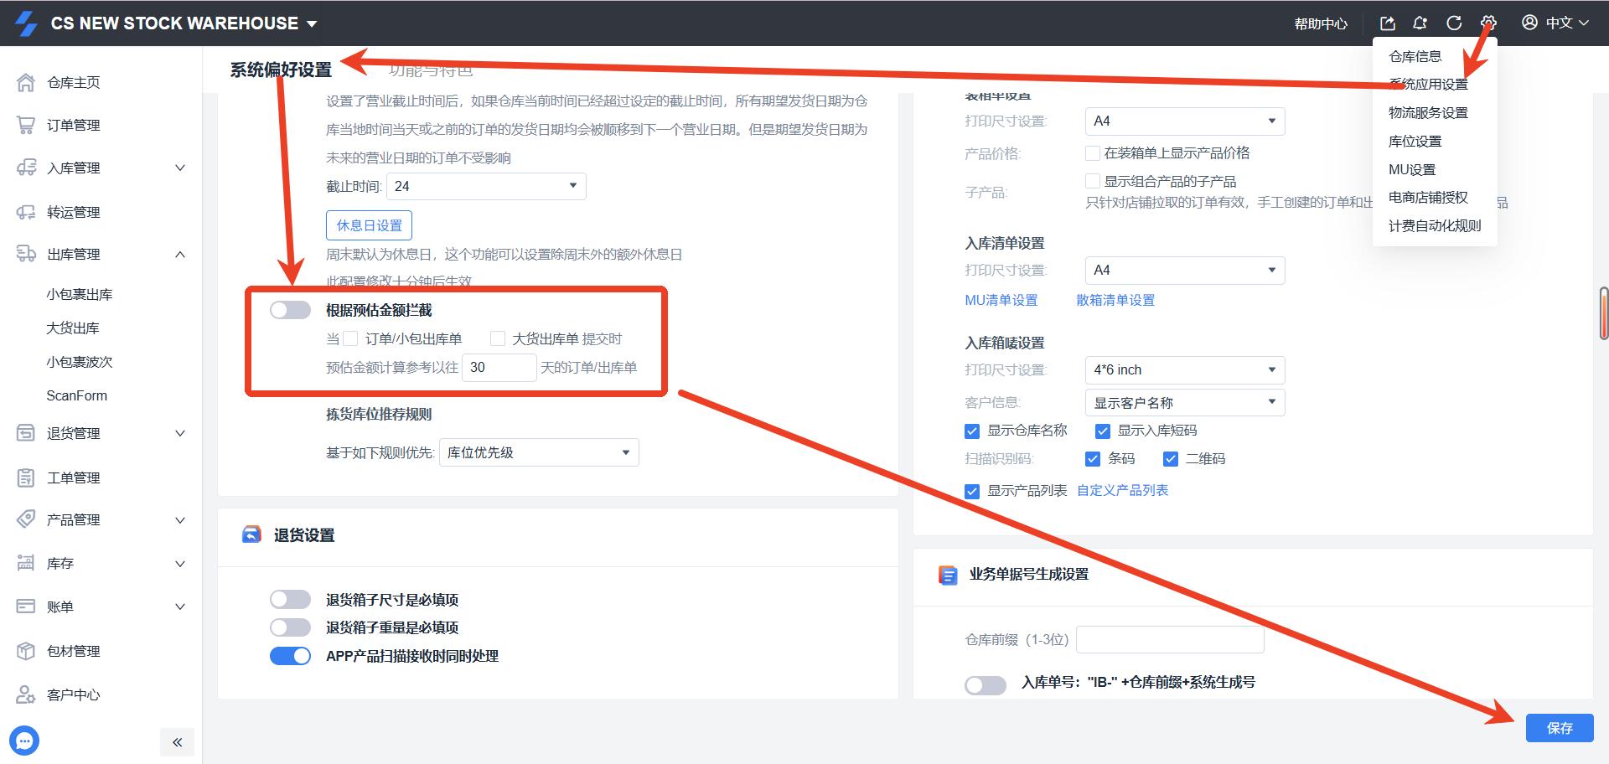This screenshot has height=764, width=1609.
Task: Click the refresh icon in header
Action: tap(1454, 23)
